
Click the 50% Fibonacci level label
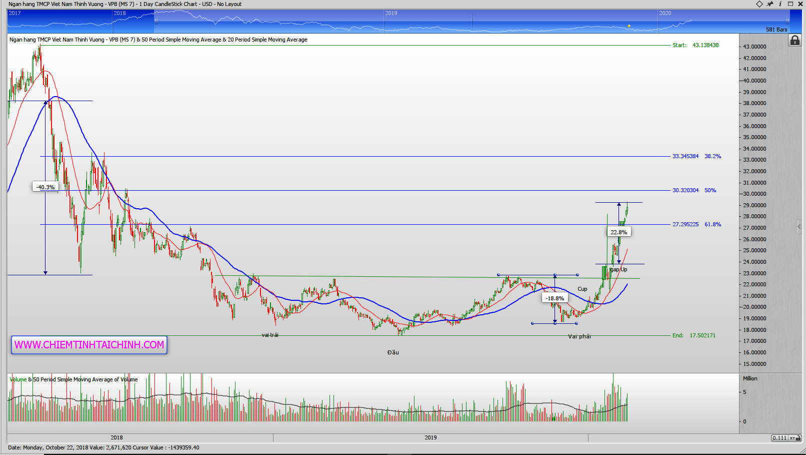710,190
